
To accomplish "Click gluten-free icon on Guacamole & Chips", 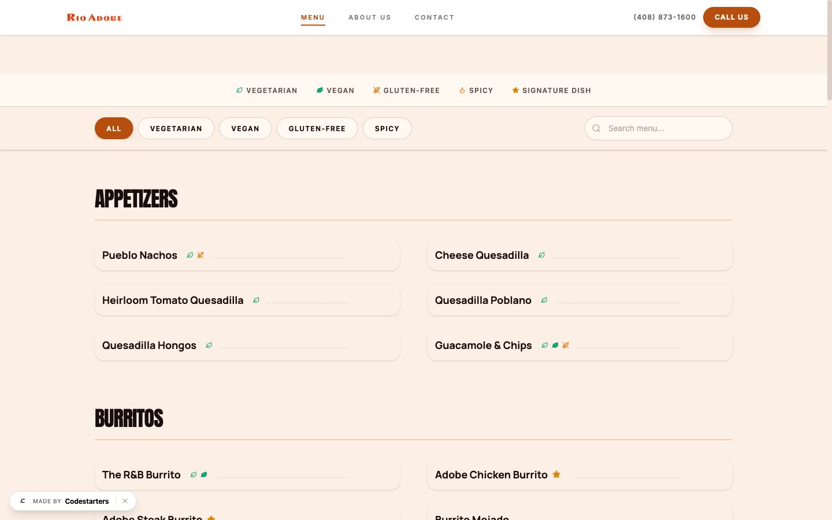I will click(x=566, y=345).
